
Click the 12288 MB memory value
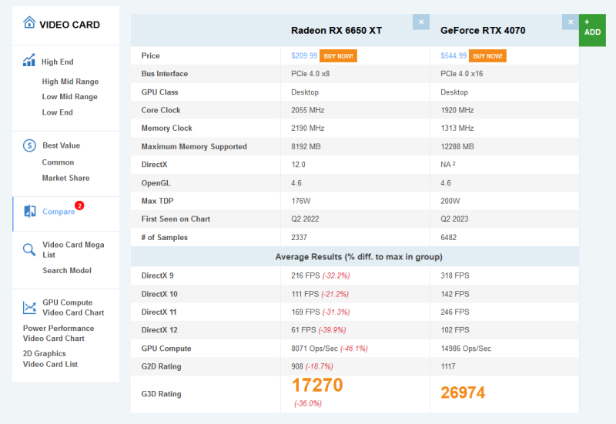tap(457, 147)
